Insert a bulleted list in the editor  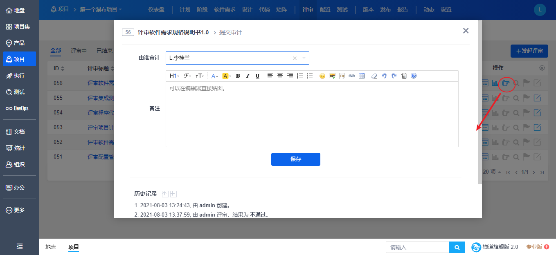[310, 76]
